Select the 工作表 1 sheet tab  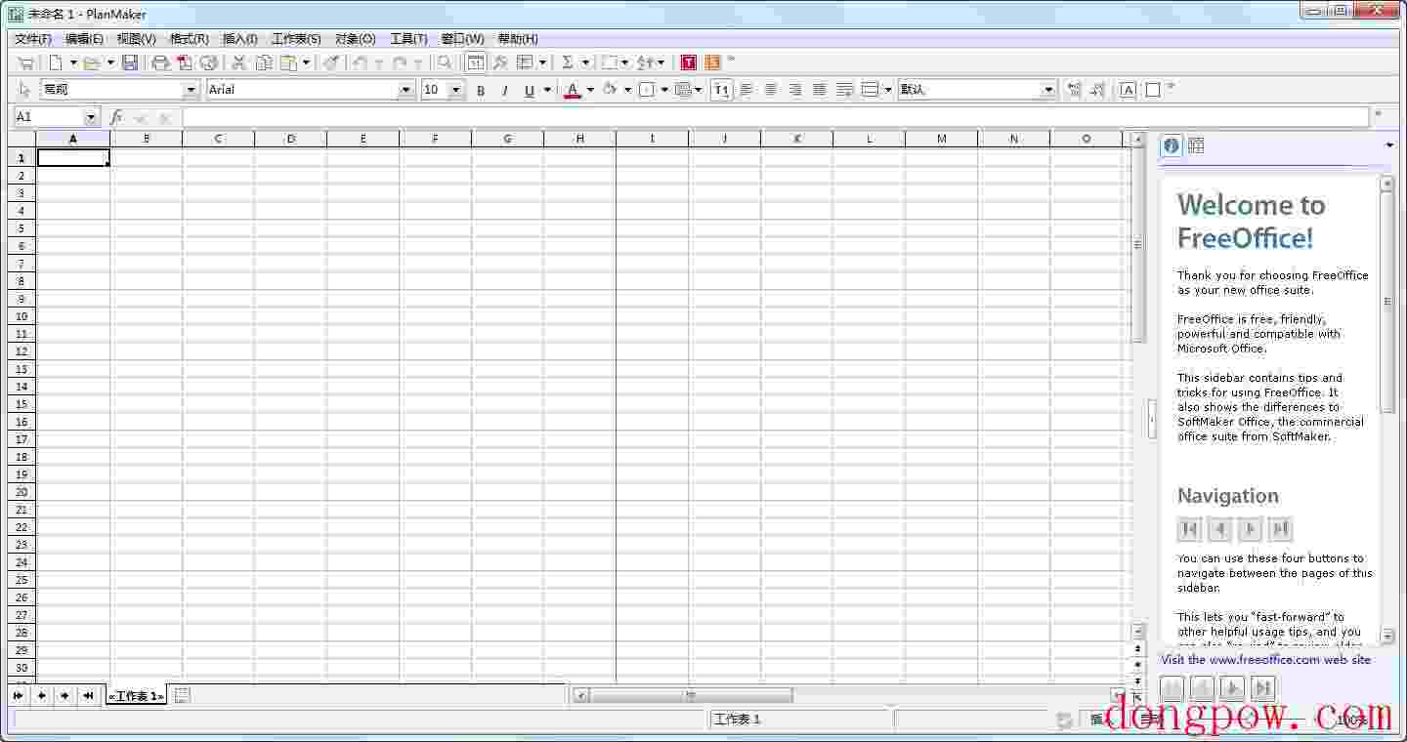pos(136,695)
